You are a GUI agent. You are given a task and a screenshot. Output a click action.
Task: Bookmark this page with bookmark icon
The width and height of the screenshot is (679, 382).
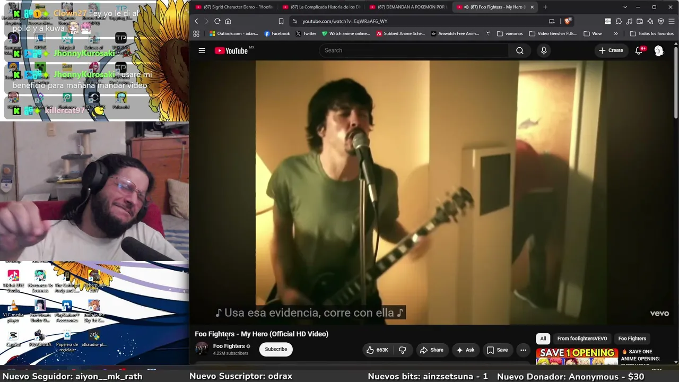(281, 21)
